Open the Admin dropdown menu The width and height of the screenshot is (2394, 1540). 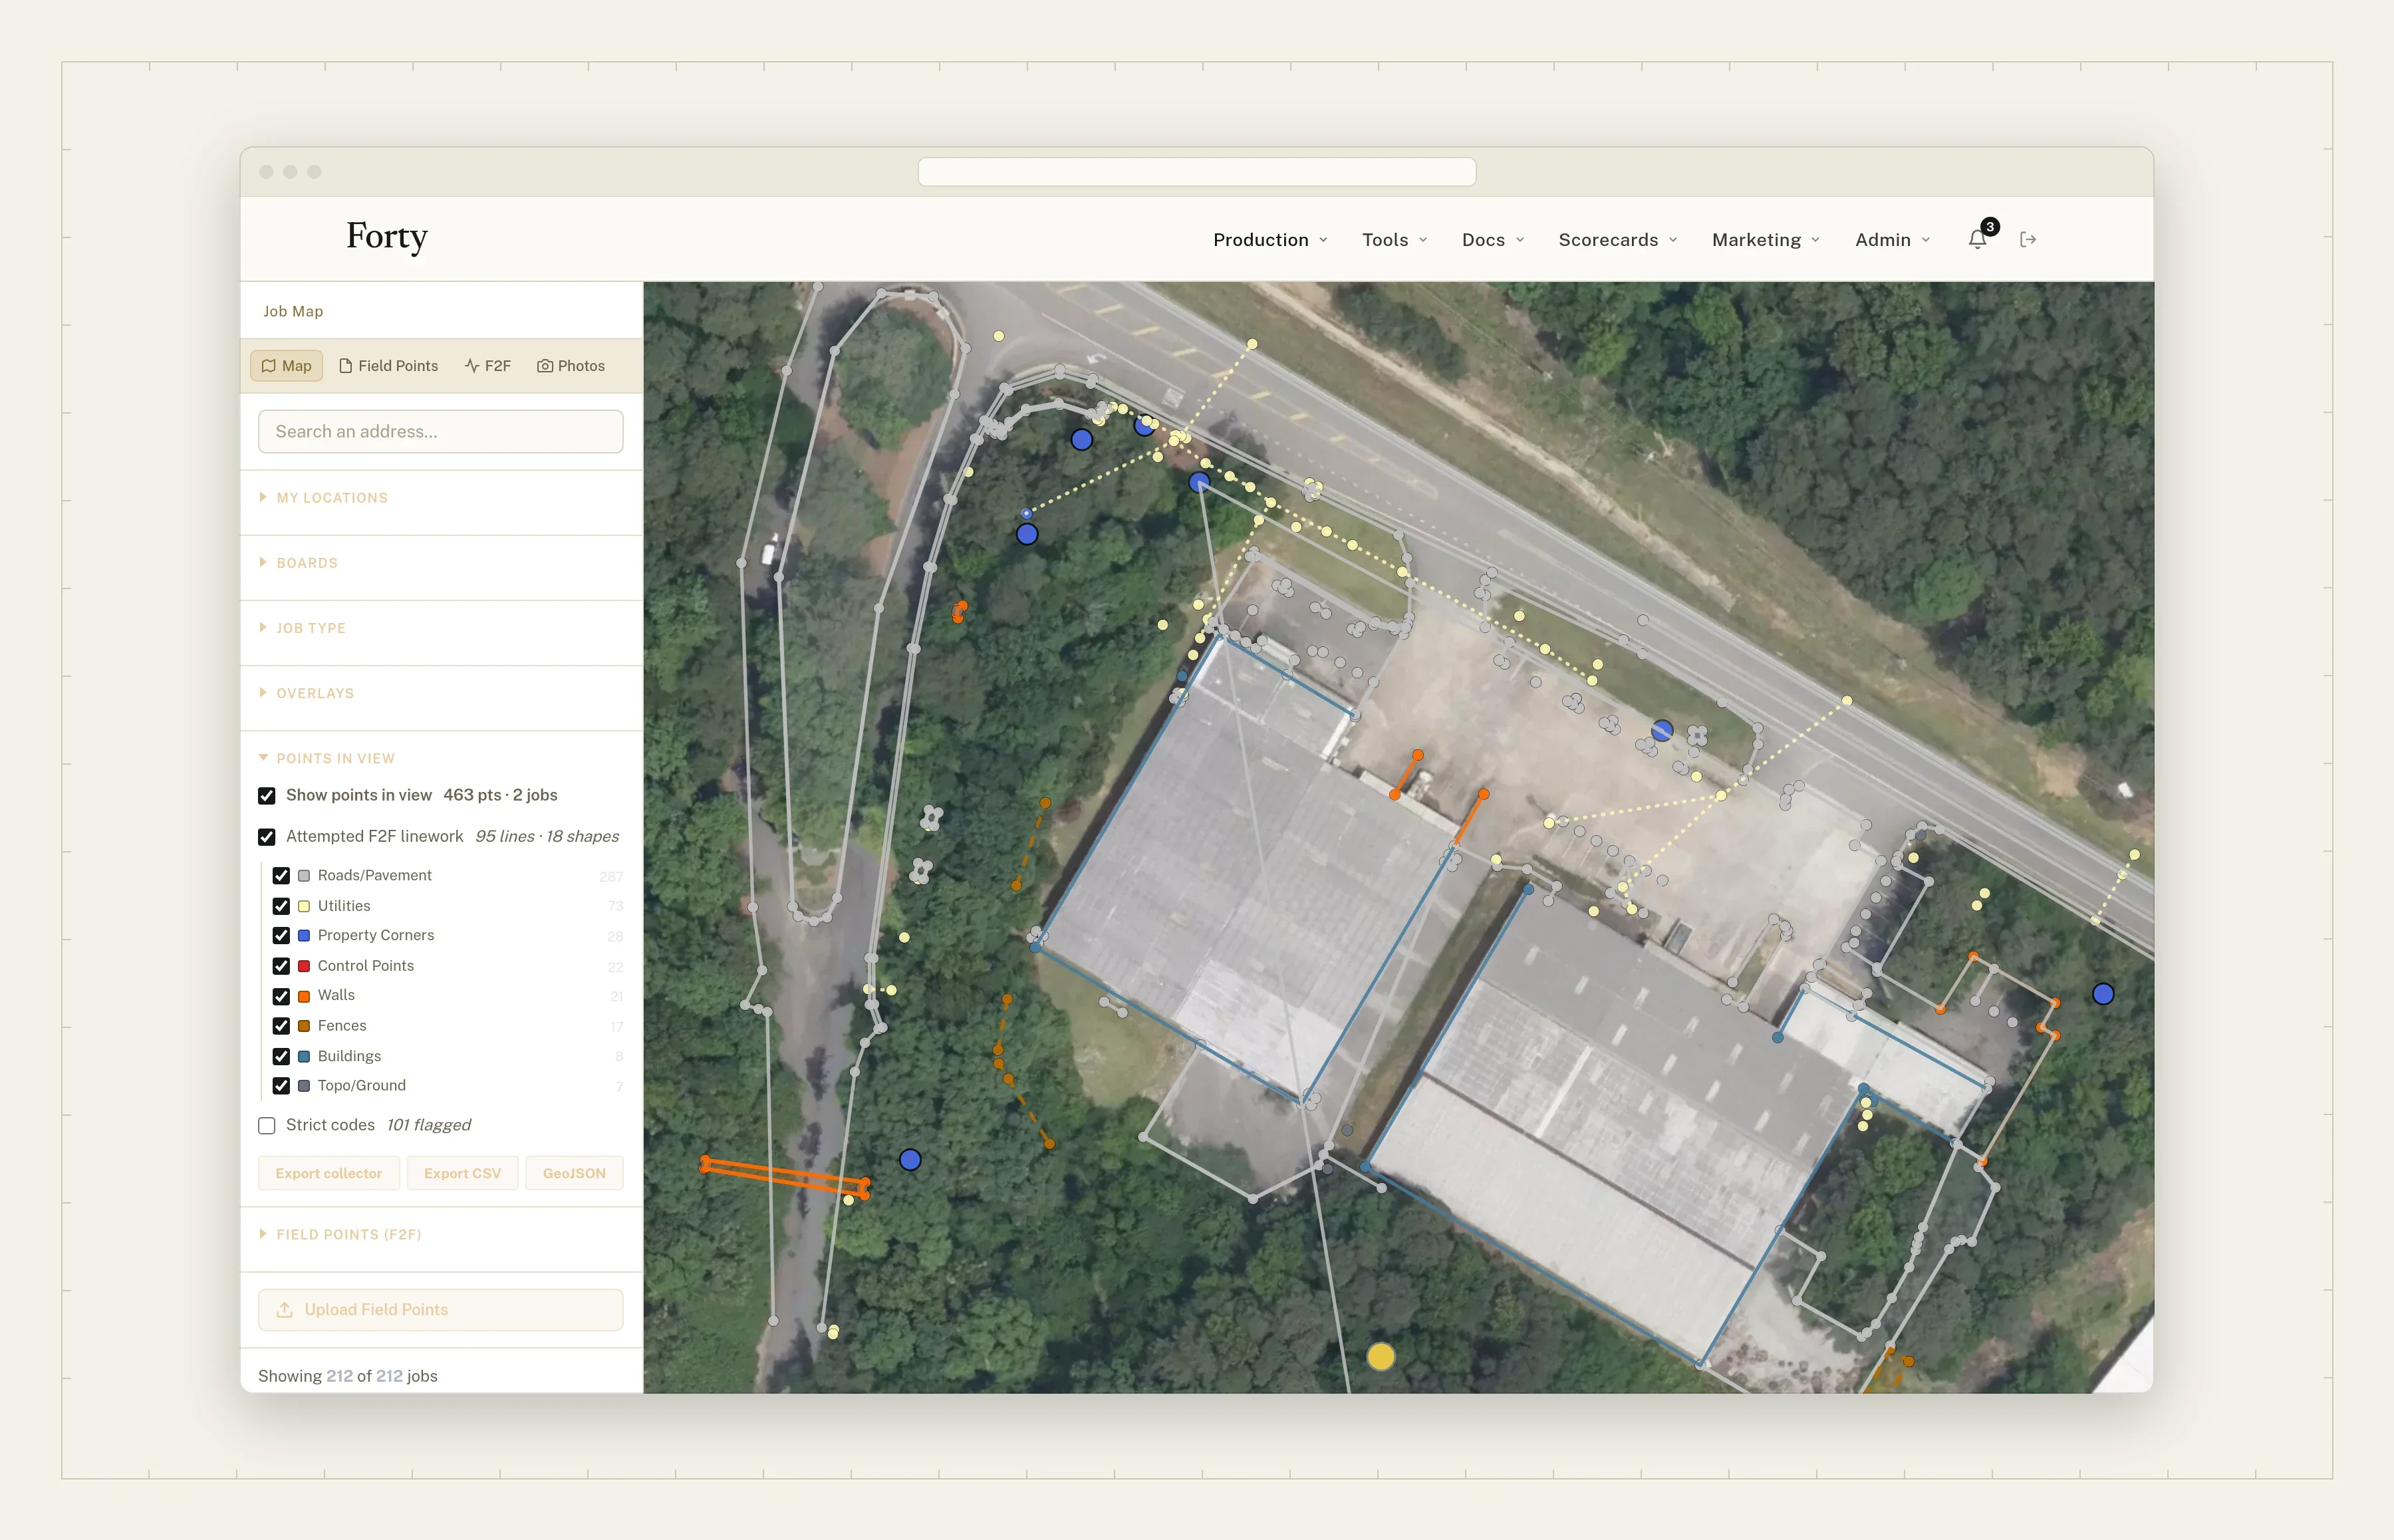click(1893, 240)
